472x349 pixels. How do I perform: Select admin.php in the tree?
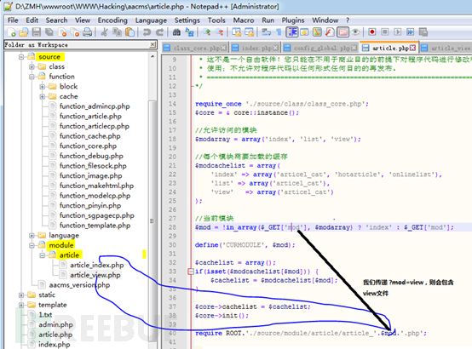tap(55, 324)
